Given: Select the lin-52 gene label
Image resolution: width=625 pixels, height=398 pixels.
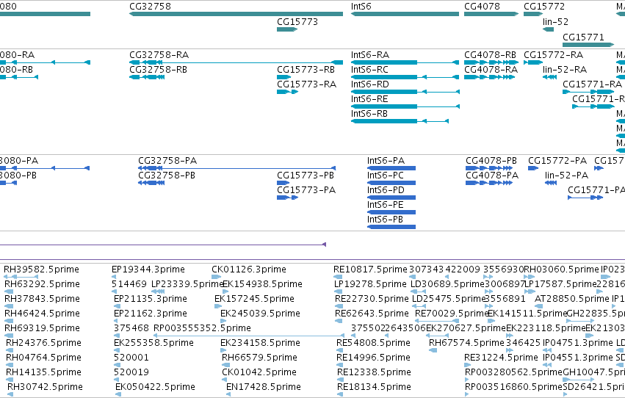Looking at the screenshot, I should 555,22.
